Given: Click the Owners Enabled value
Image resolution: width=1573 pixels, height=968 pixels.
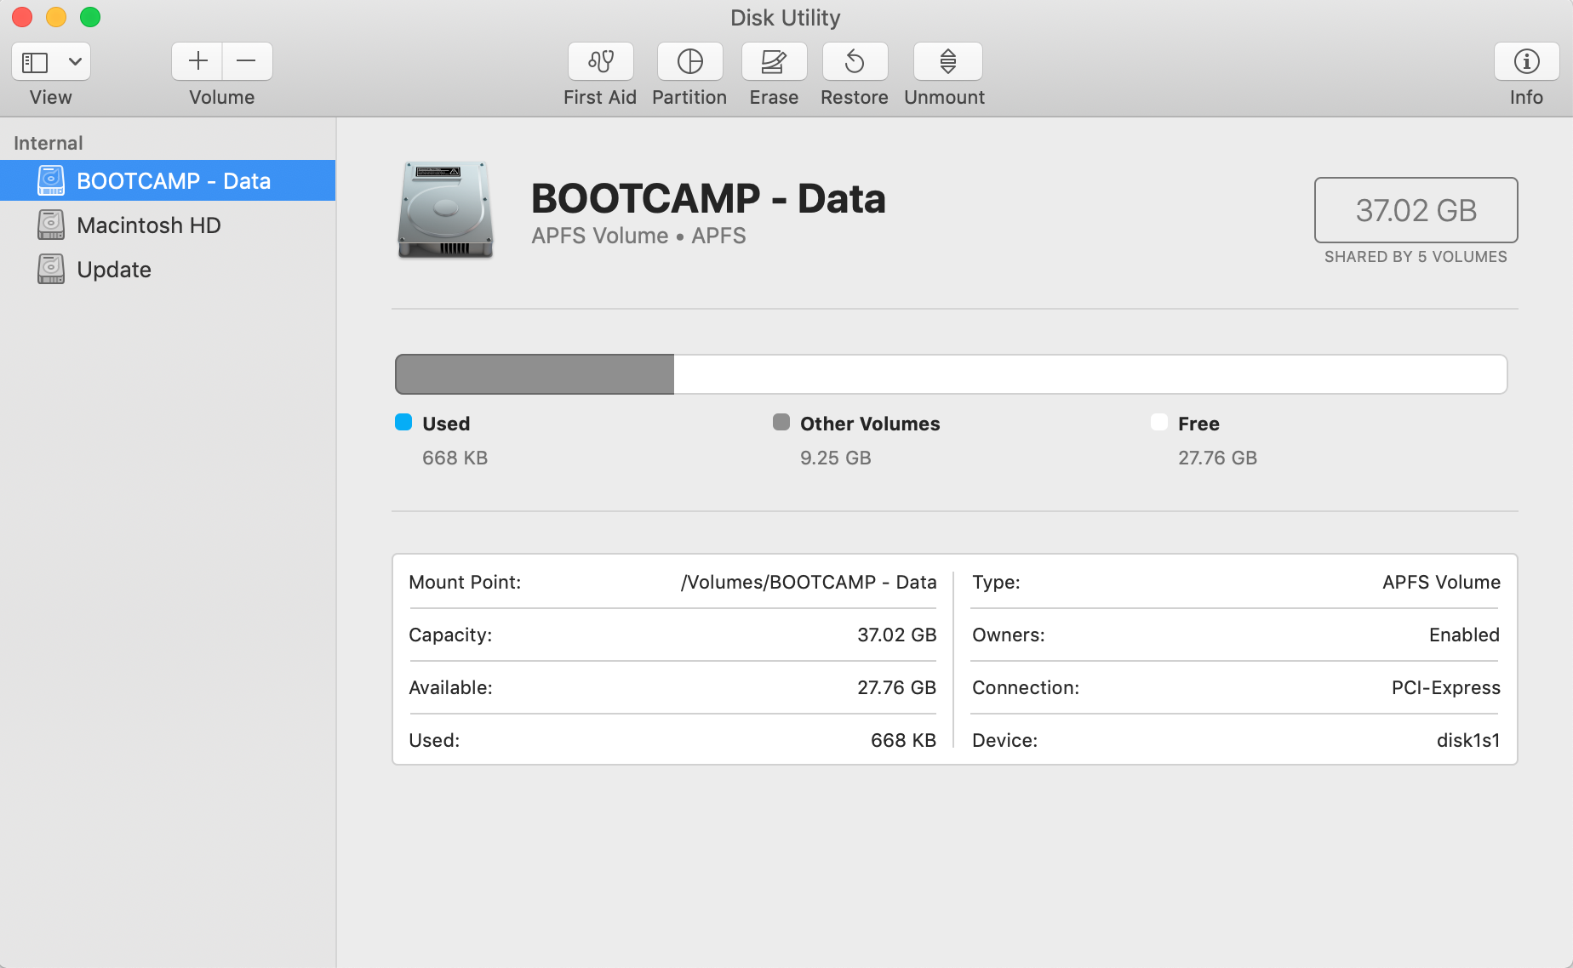Looking at the screenshot, I should tap(1464, 635).
